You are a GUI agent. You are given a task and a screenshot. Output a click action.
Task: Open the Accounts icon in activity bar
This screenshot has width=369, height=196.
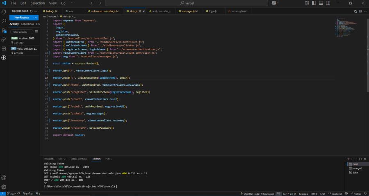pyautogui.click(x=4, y=178)
